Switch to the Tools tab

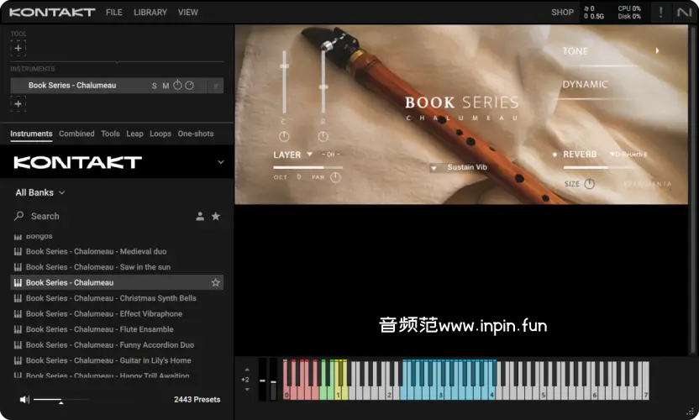[110, 134]
